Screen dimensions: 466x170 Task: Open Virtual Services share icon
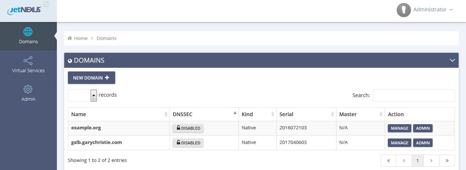[x=28, y=60]
